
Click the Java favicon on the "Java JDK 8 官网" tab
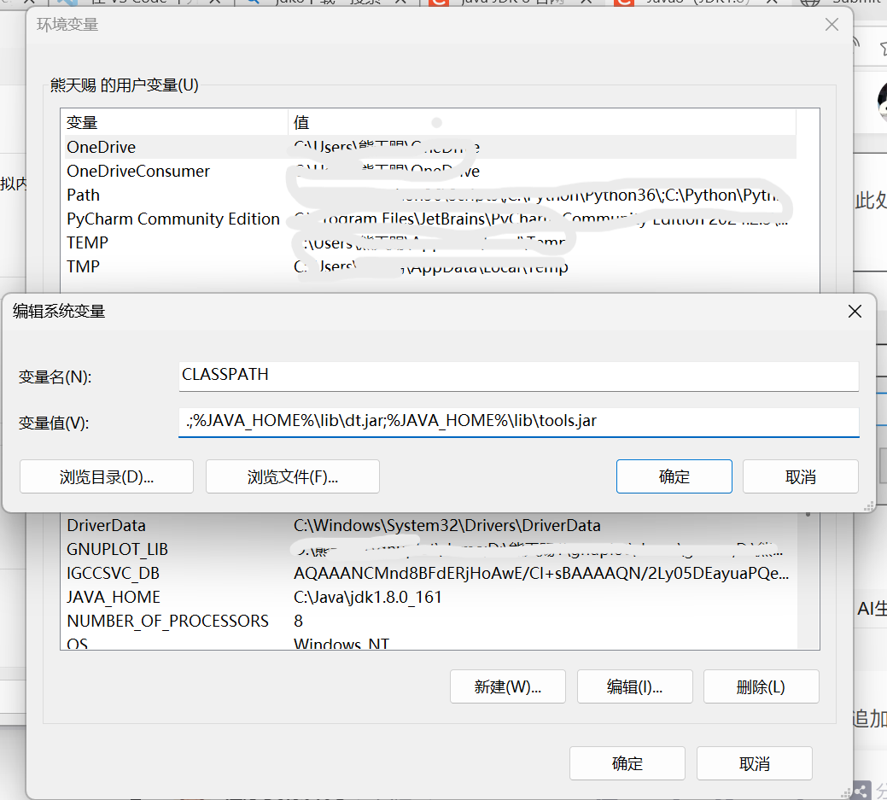(440, 4)
